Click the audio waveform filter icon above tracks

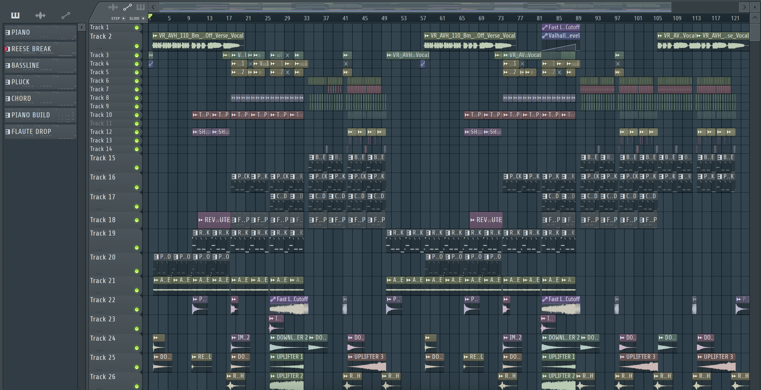[x=113, y=7]
